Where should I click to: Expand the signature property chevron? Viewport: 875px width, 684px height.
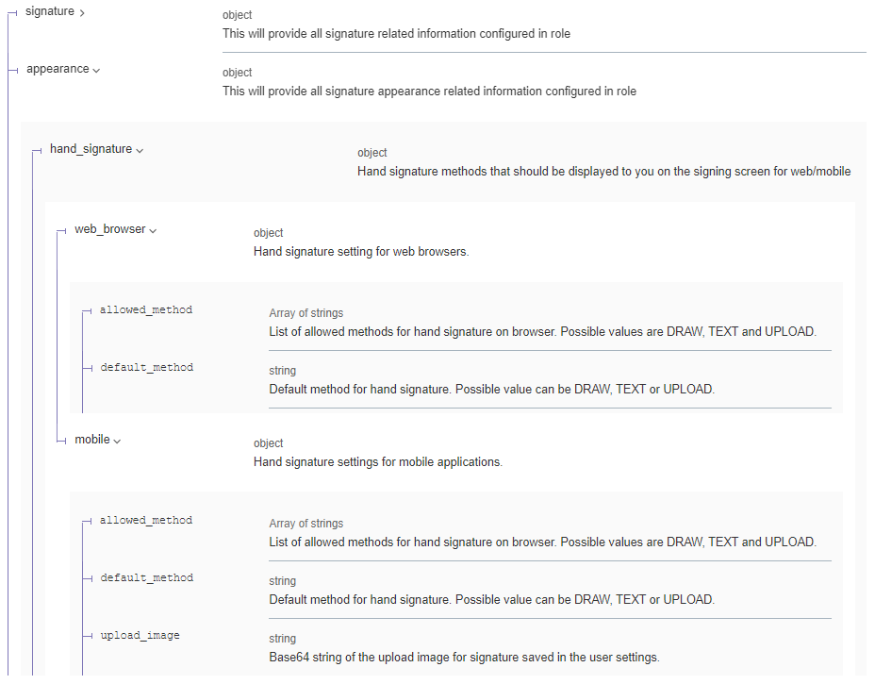[83, 12]
